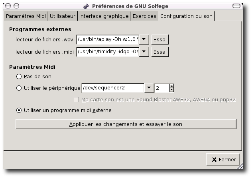The image size is (252, 178).
Task: Click the Fermer button
Action: click(223, 160)
